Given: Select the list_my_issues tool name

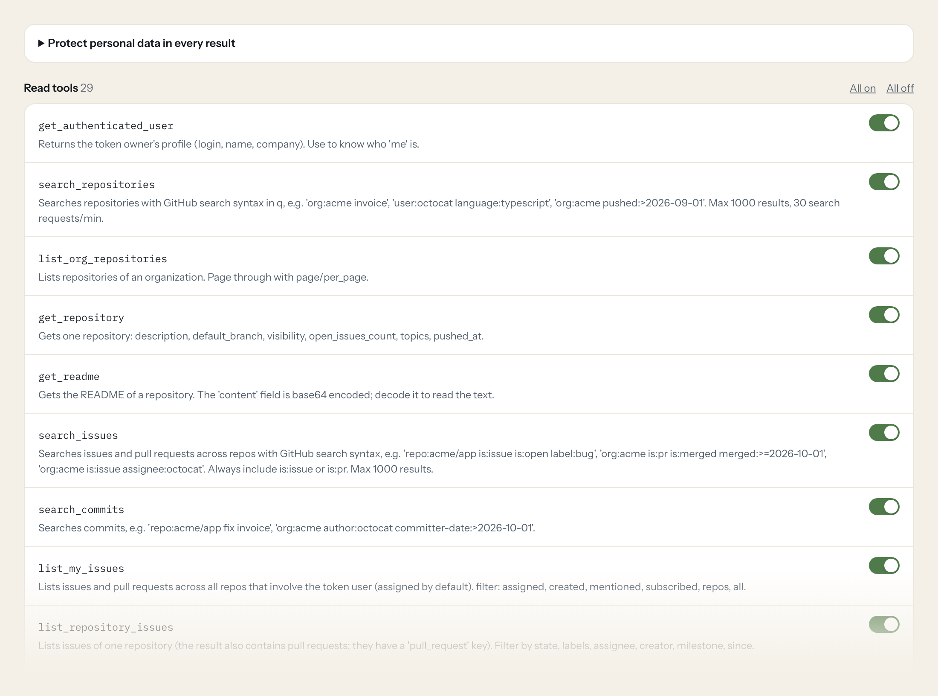Looking at the screenshot, I should click(81, 568).
